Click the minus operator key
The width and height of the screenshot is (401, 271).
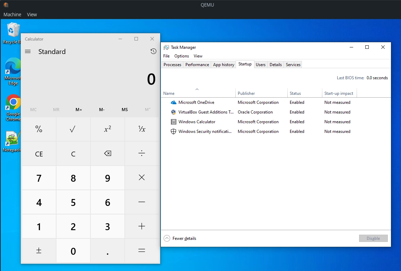(x=142, y=202)
